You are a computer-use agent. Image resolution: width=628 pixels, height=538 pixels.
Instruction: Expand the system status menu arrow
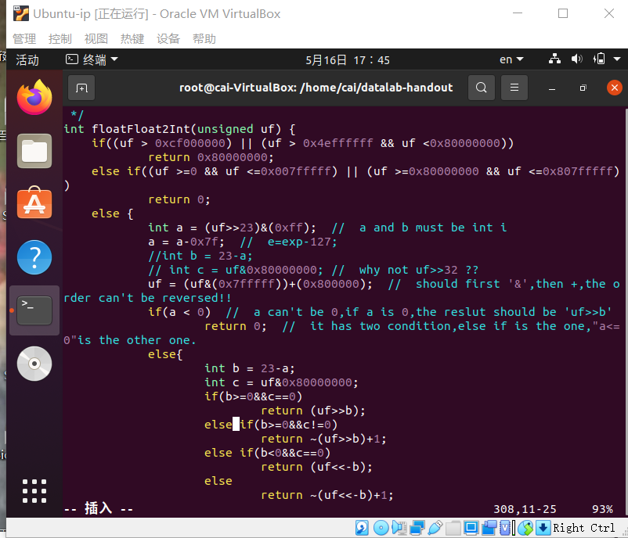(x=617, y=59)
